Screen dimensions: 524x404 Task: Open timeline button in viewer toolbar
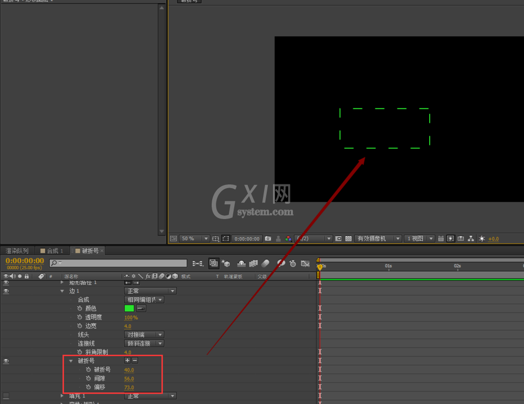[x=461, y=238]
